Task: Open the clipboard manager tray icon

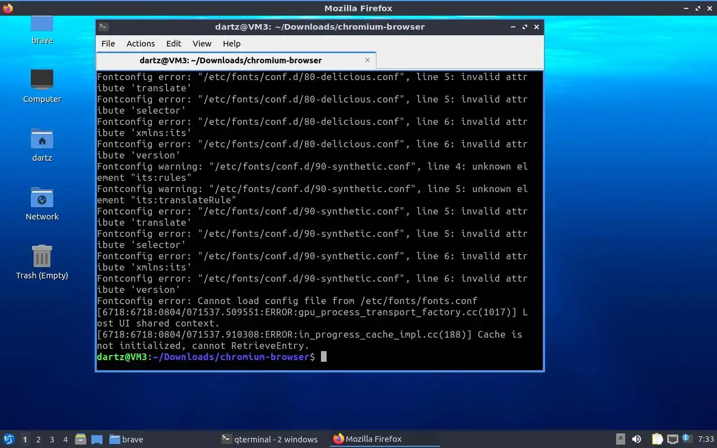Action: pyautogui.click(x=657, y=439)
